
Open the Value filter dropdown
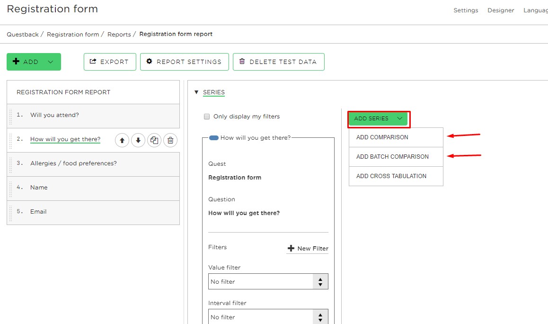(x=268, y=281)
